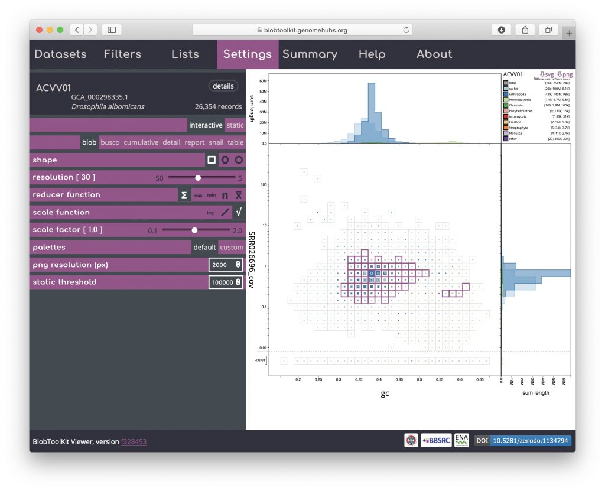Select the circle shape icon
Image resolution: width=605 pixels, height=491 pixels.
point(239,160)
